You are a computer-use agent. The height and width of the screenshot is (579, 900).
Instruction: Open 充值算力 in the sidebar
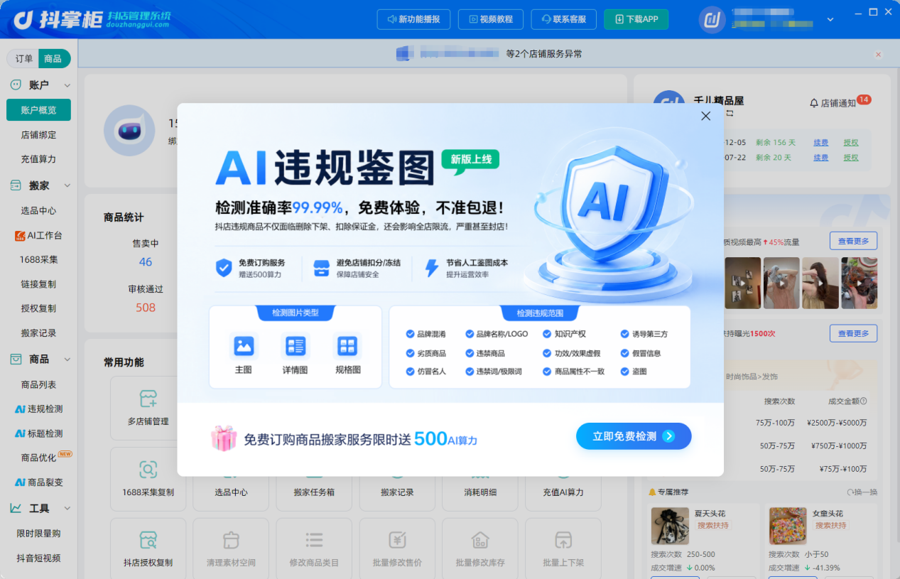(38, 159)
